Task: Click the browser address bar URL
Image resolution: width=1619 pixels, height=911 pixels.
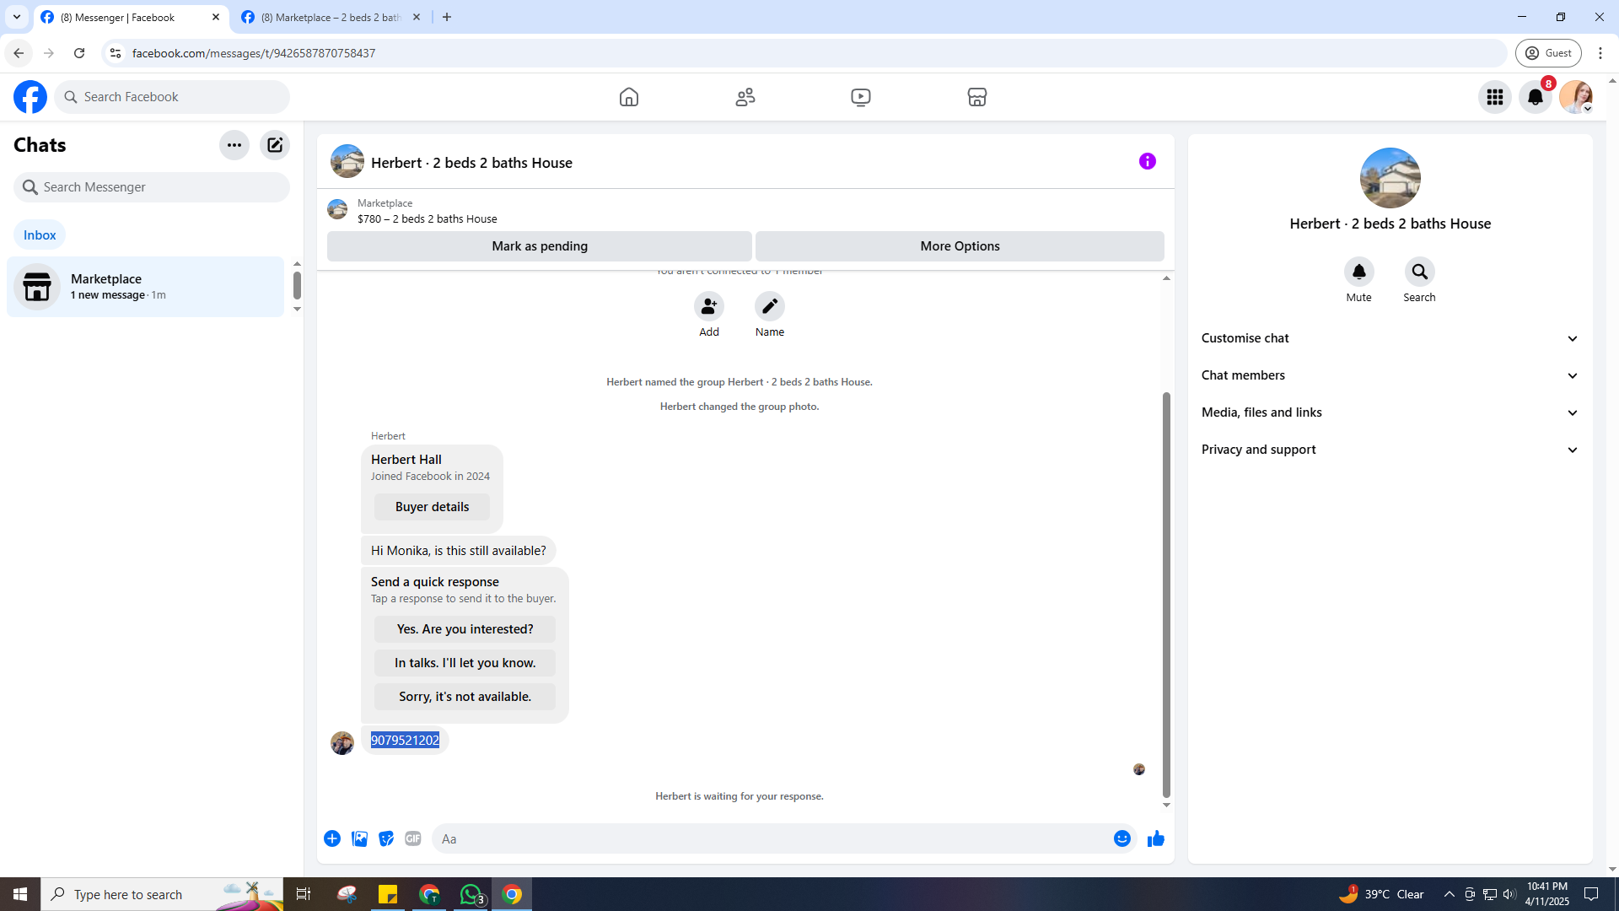Action: 253,53
